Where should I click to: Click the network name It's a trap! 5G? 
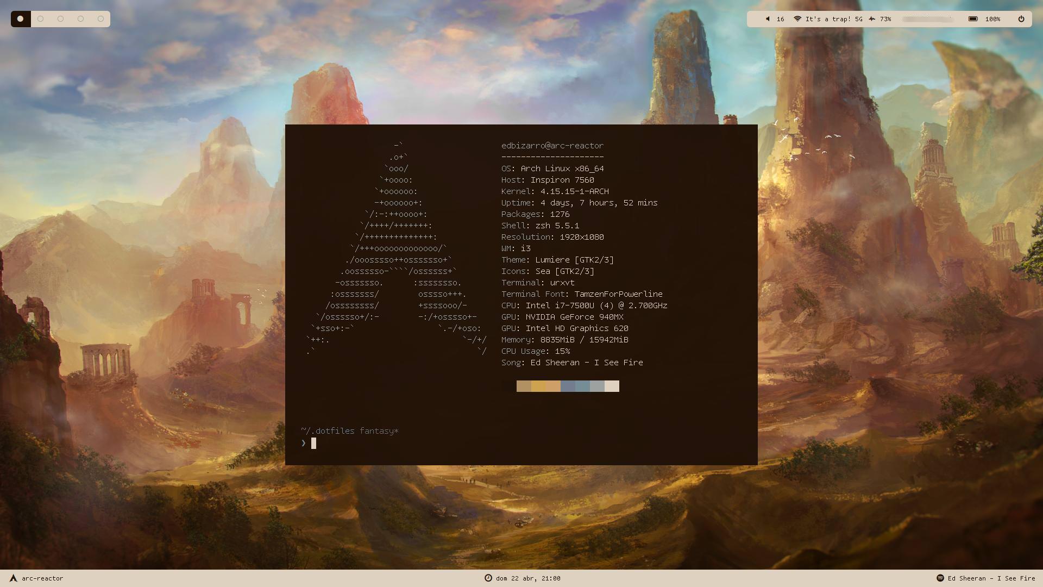[834, 19]
